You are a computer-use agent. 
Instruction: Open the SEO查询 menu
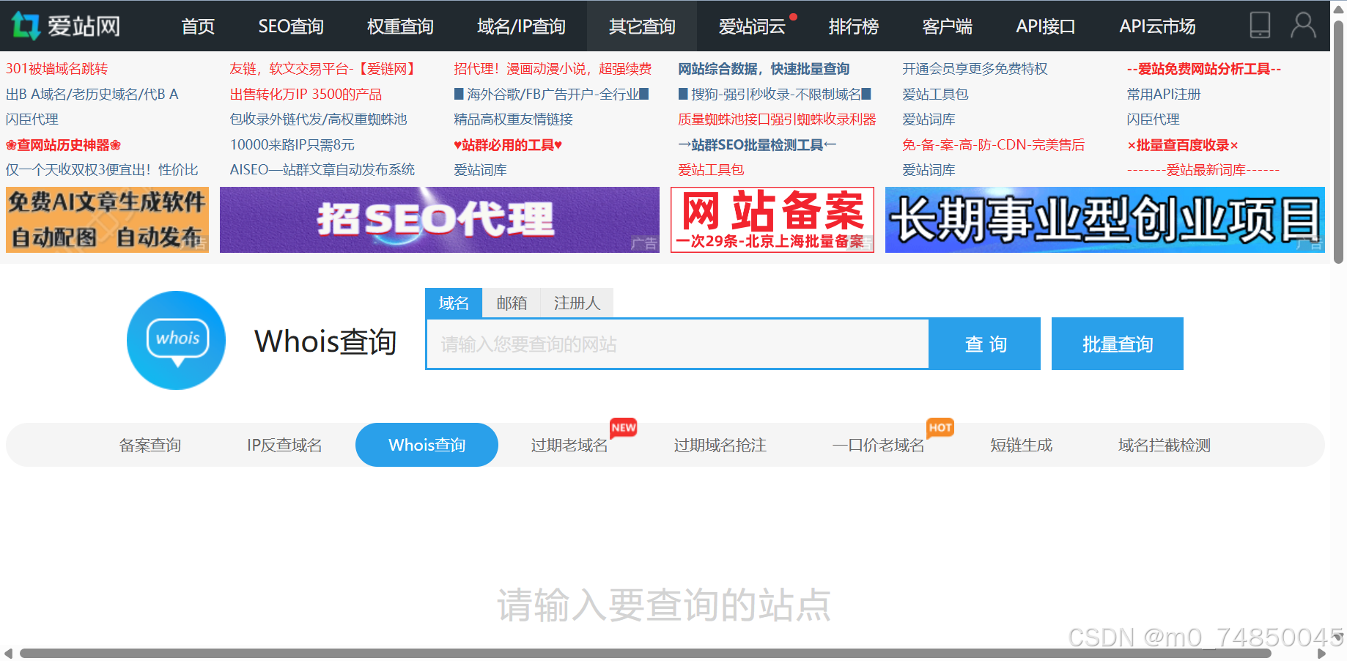[x=291, y=26]
